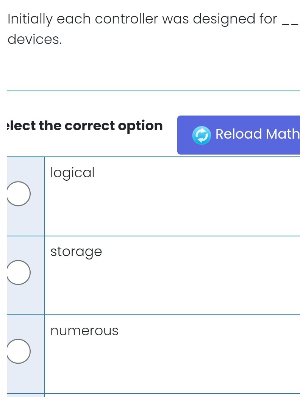Click the light-blue cell beside numerous
Image resolution: width=300 pixels, height=397 pixels.
[26, 379]
